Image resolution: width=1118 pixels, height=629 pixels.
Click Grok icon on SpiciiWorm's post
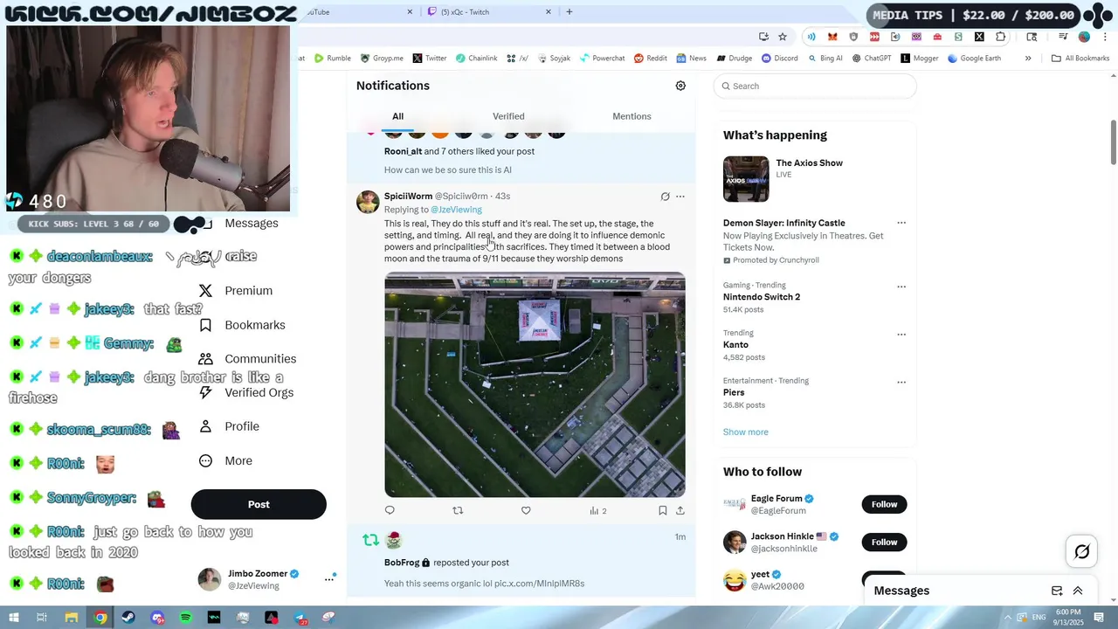click(665, 197)
